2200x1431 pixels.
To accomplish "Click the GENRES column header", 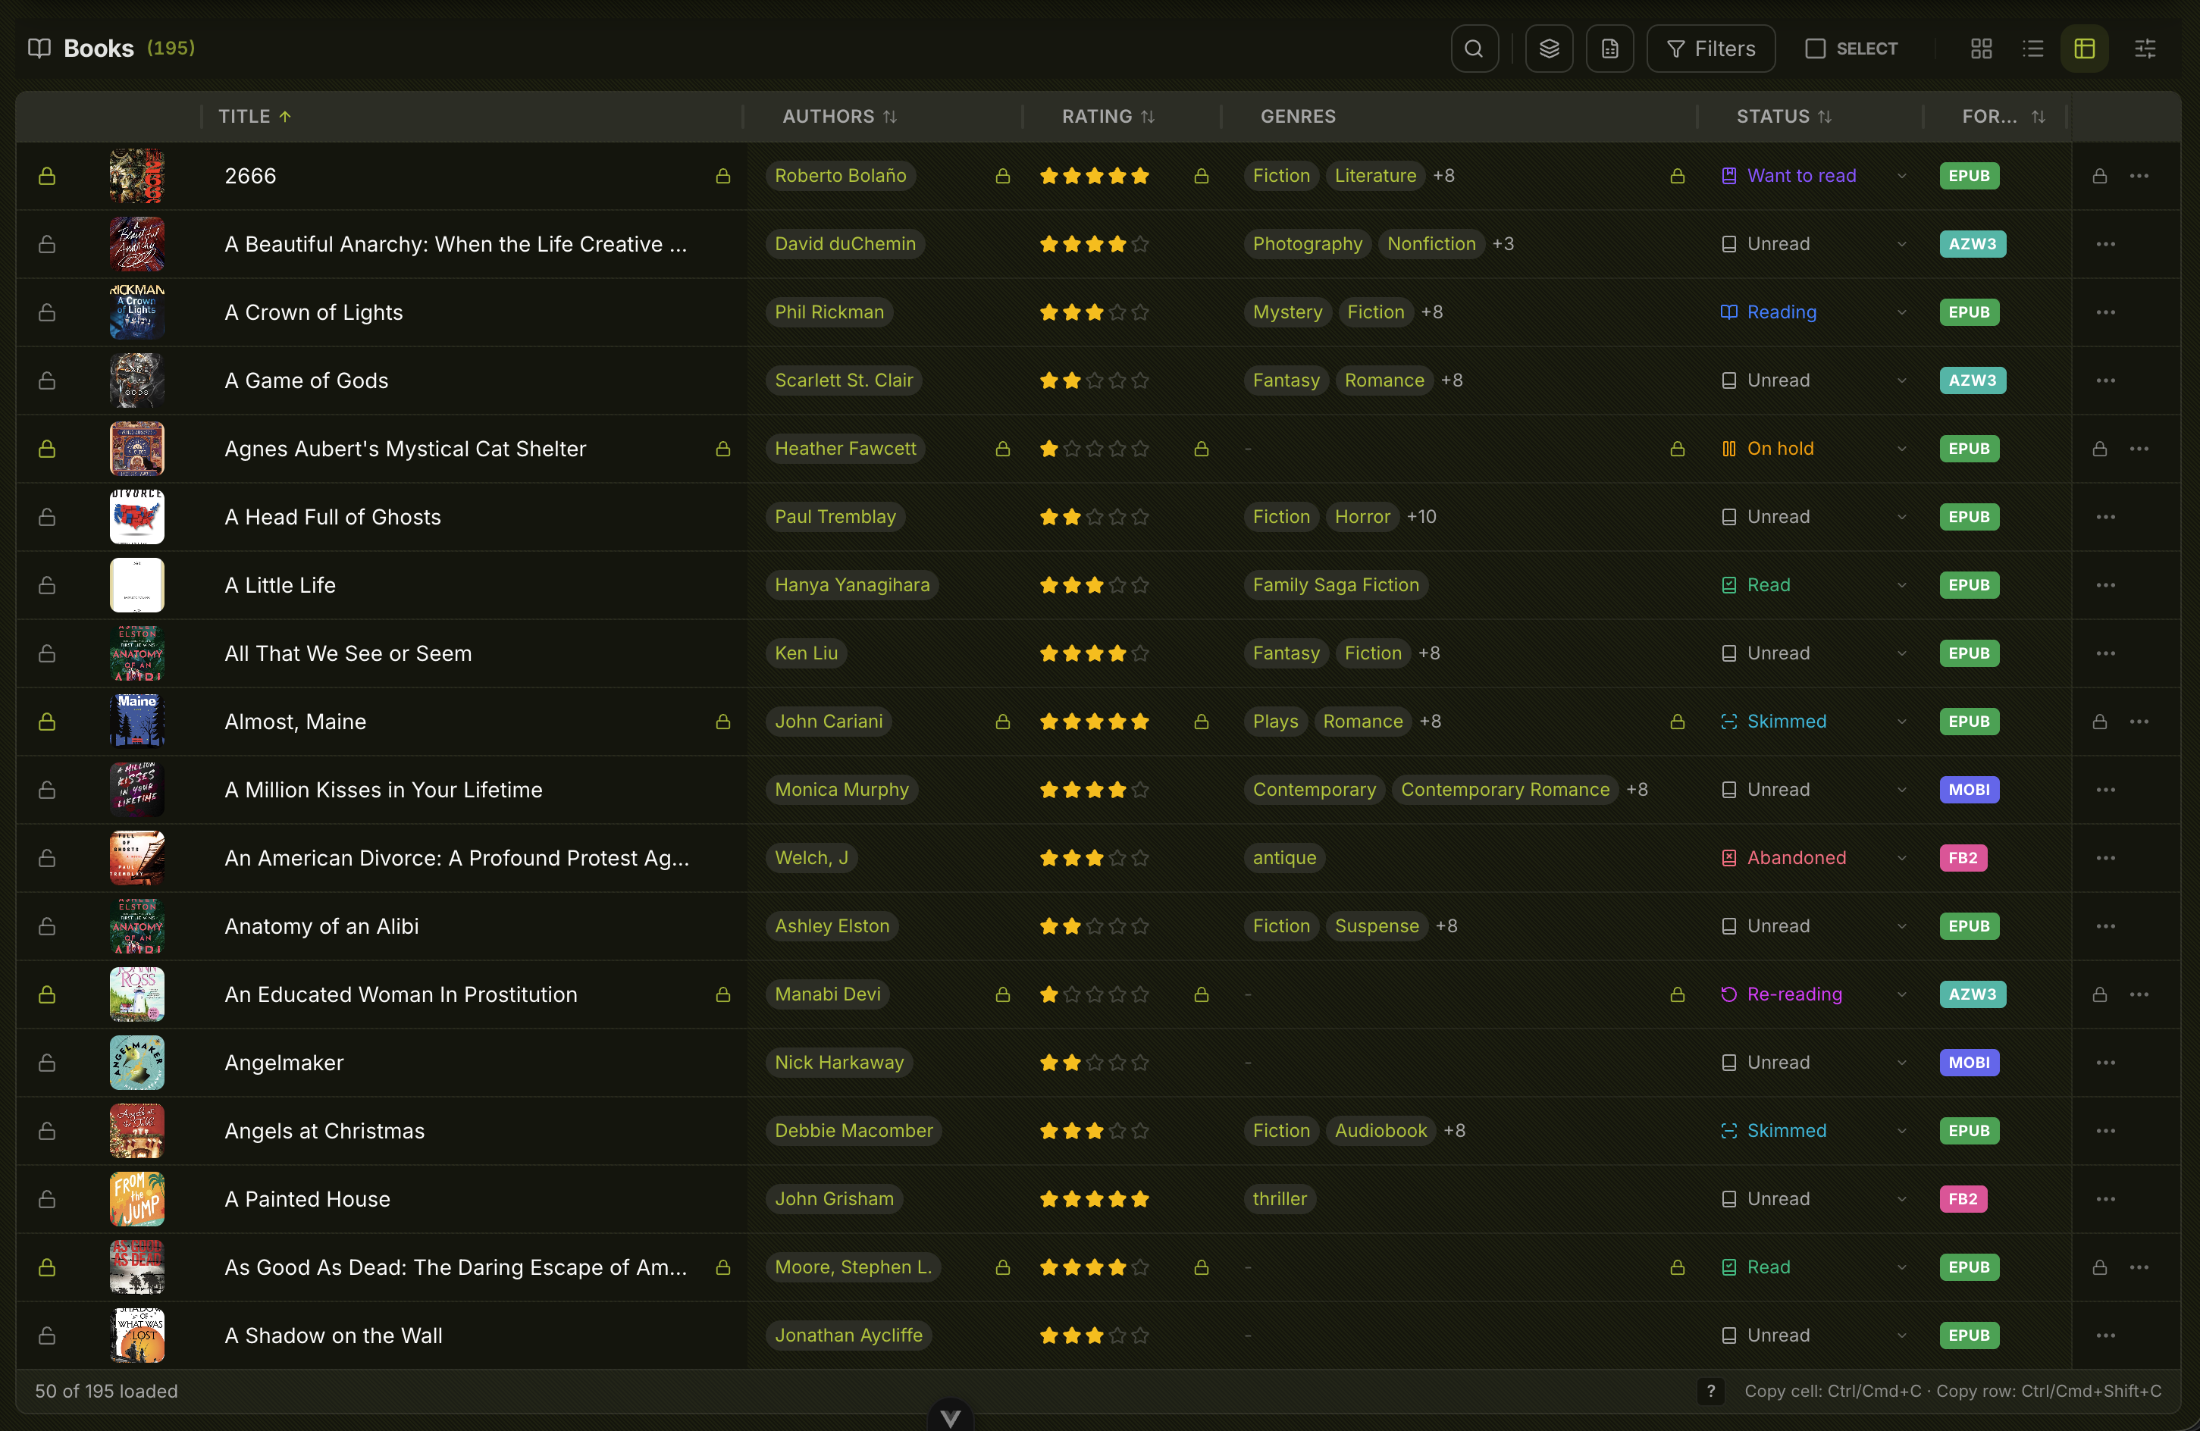I will pyautogui.click(x=1298, y=117).
